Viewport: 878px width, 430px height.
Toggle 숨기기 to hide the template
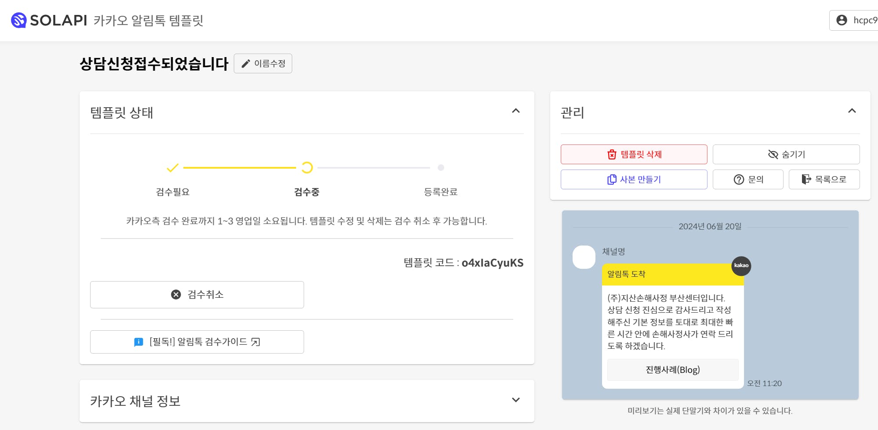[786, 155]
